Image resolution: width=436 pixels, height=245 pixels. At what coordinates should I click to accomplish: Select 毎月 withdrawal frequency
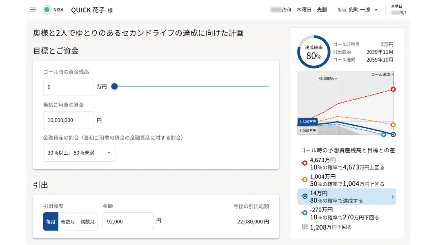click(x=51, y=222)
